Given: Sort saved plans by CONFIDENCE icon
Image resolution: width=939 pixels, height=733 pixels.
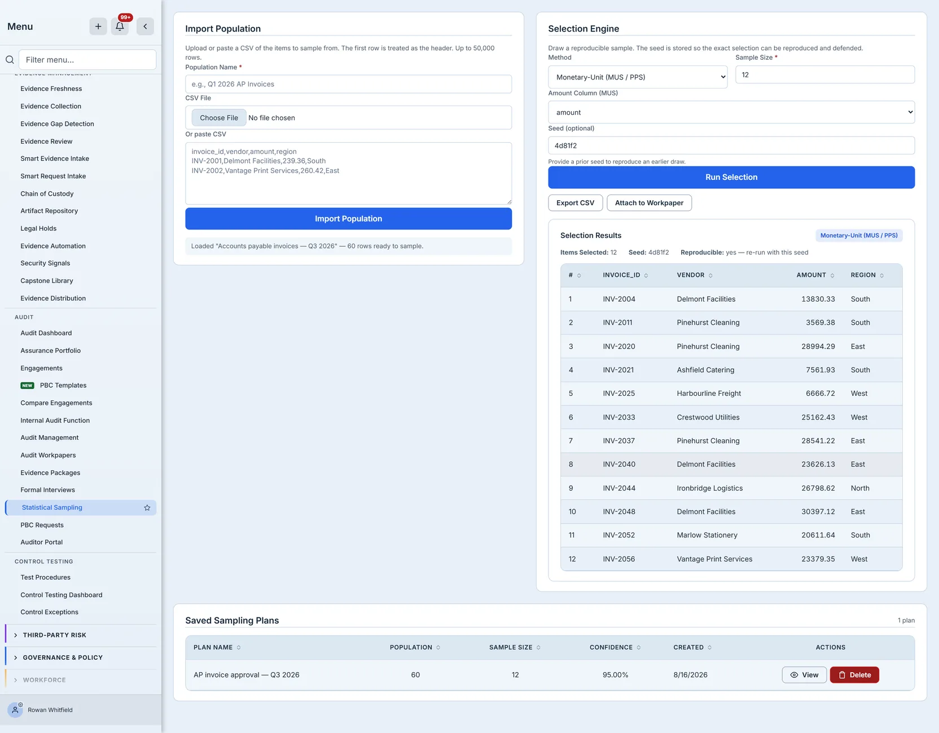Looking at the screenshot, I should pyautogui.click(x=639, y=647).
